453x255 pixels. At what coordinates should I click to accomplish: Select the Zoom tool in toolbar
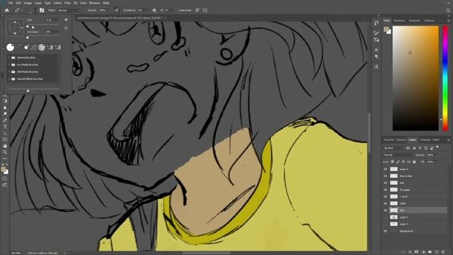pyautogui.click(x=5, y=152)
